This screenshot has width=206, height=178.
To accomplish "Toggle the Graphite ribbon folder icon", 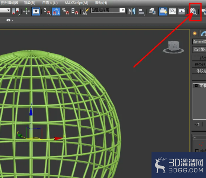I will click(163, 11).
